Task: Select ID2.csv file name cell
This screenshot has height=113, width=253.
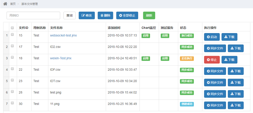Action: pos(55,47)
